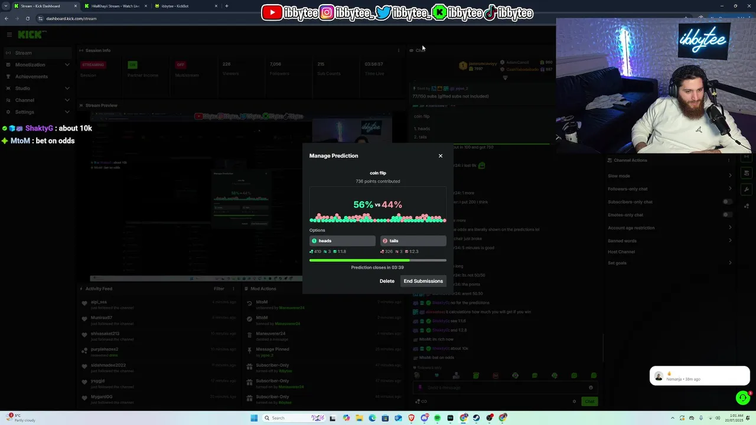
Task: Expand the Monetization sidebar section
Action: [x=37, y=65]
